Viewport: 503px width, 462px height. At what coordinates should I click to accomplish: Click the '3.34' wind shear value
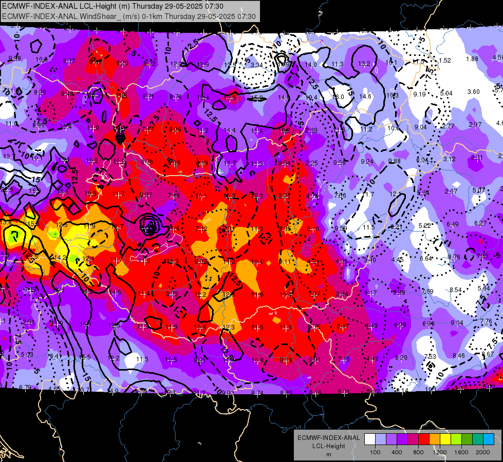[256, 65]
